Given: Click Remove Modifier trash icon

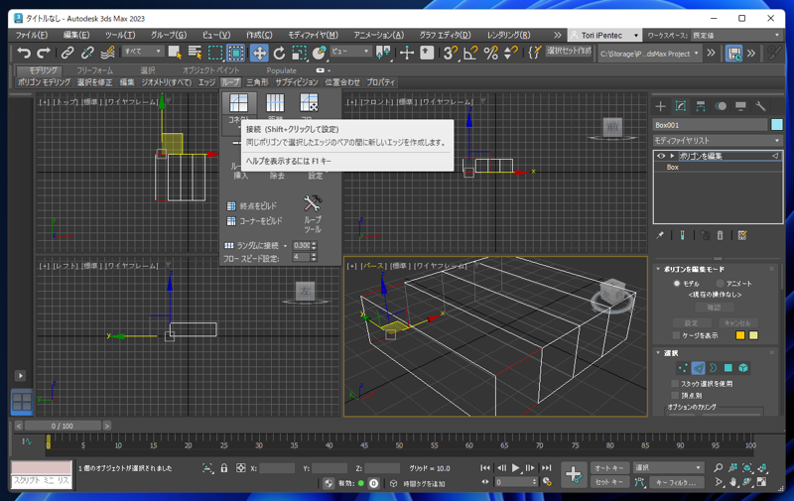Looking at the screenshot, I should click(721, 235).
